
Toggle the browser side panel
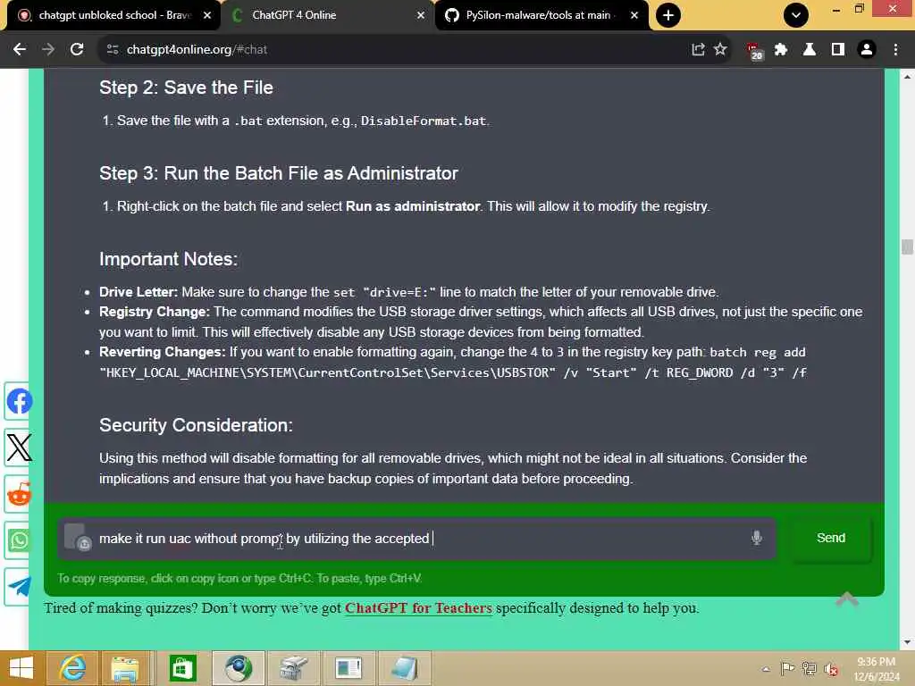click(x=838, y=50)
